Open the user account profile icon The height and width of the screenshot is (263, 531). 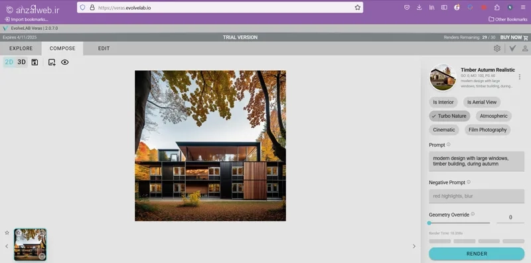525,48
